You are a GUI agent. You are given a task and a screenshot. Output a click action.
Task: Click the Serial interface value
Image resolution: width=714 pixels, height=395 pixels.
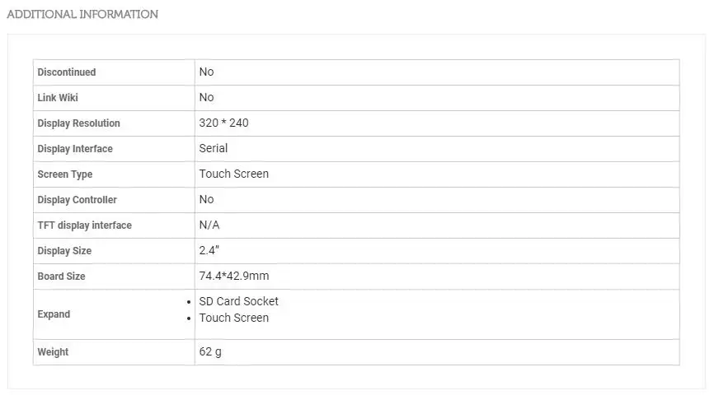tap(213, 148)
